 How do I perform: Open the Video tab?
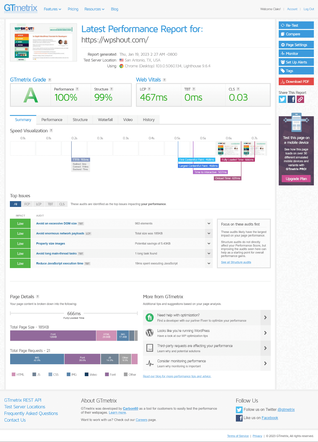point(128,120)
